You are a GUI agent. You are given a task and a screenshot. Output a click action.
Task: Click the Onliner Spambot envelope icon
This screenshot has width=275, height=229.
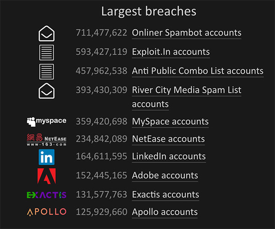pos(47,33)
